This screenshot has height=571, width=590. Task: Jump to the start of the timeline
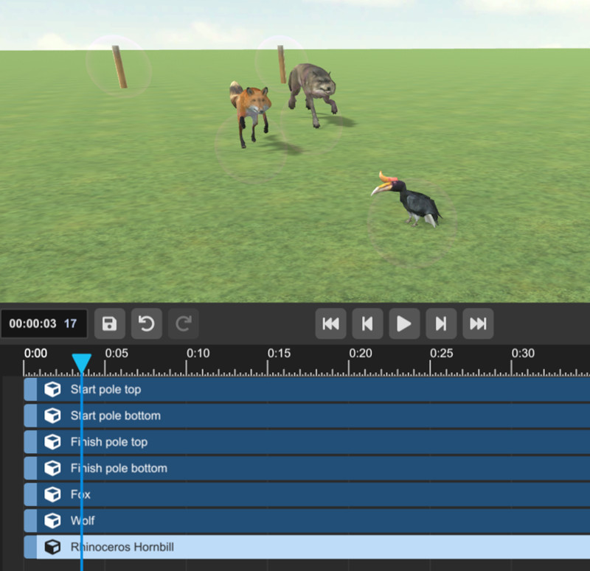click(330, 323)
